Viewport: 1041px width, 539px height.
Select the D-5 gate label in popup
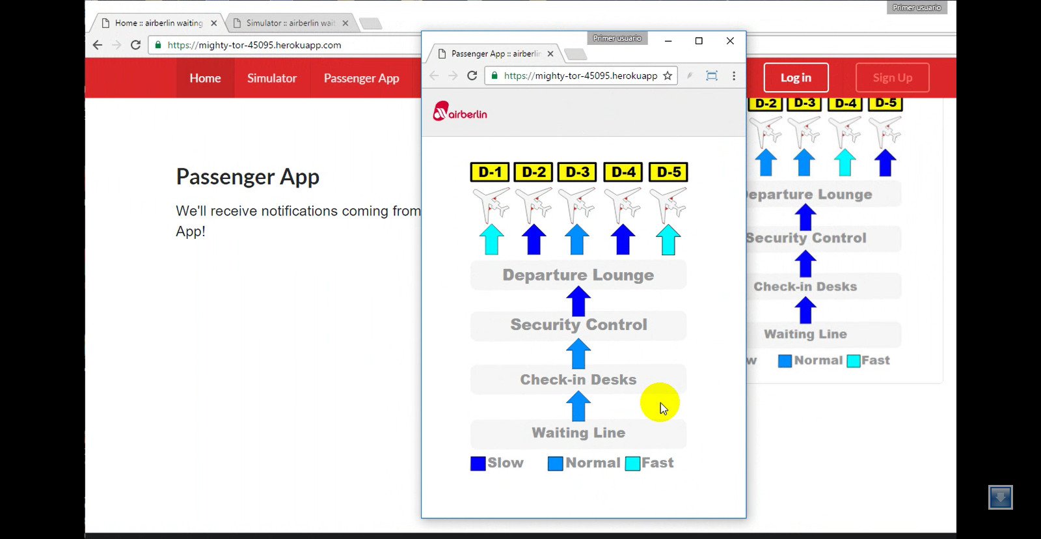point(668,172)
